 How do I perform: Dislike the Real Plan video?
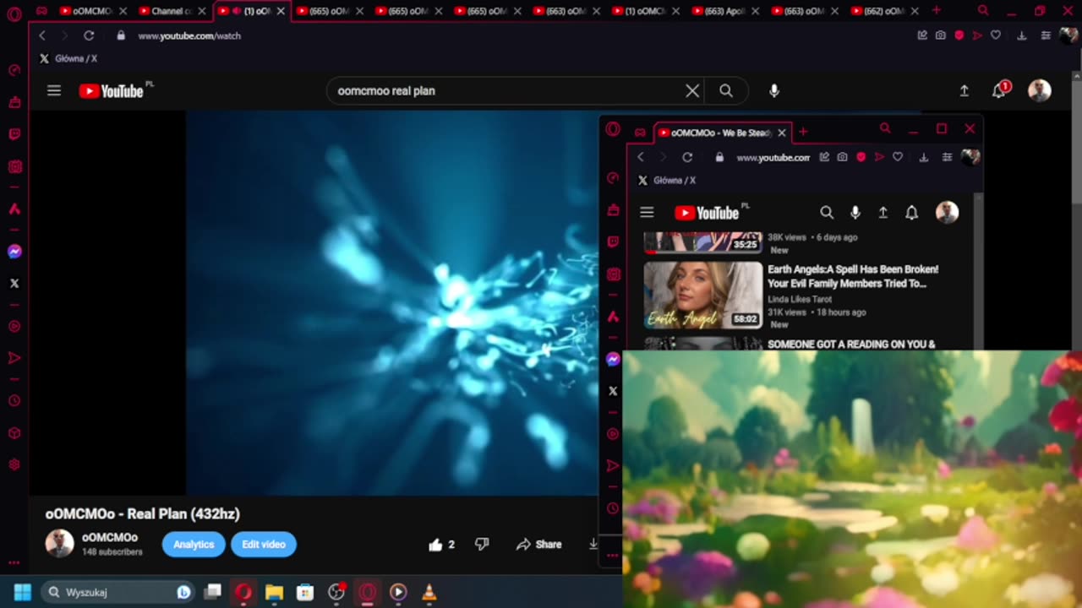[482, 545]
